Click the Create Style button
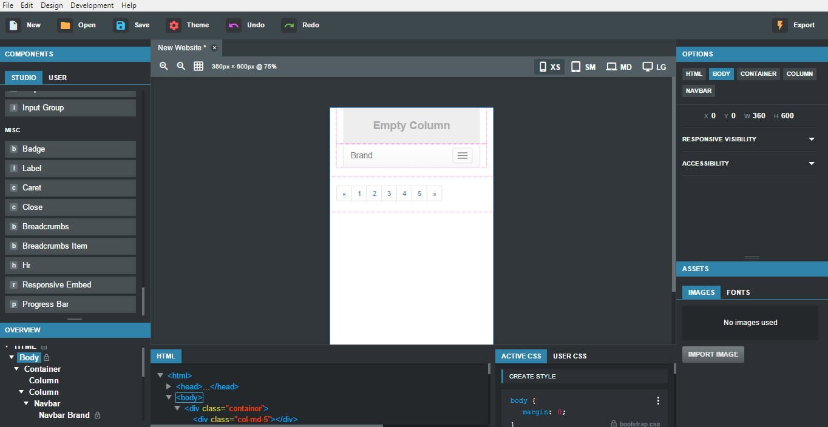This screenshot has width=828, height=427. [x=532, y=376]
